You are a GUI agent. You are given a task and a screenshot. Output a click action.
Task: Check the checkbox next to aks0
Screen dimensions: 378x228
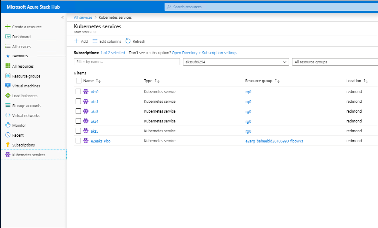coord(78,91)
